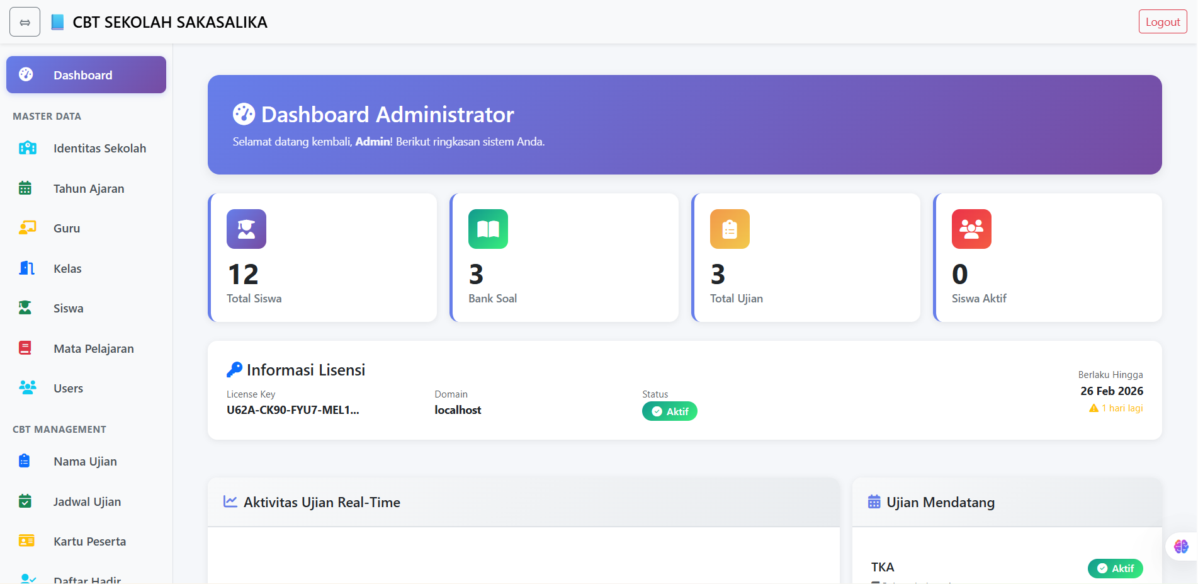
Task: Open Mata Pelajaran via its red book icon
Action: [x=25, y=348]
